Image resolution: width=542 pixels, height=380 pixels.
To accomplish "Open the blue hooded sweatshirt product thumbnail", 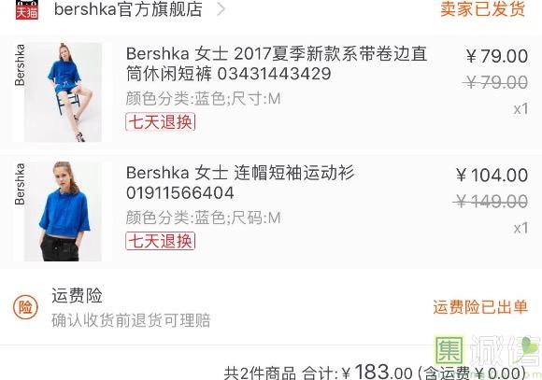I will (63, 211).
